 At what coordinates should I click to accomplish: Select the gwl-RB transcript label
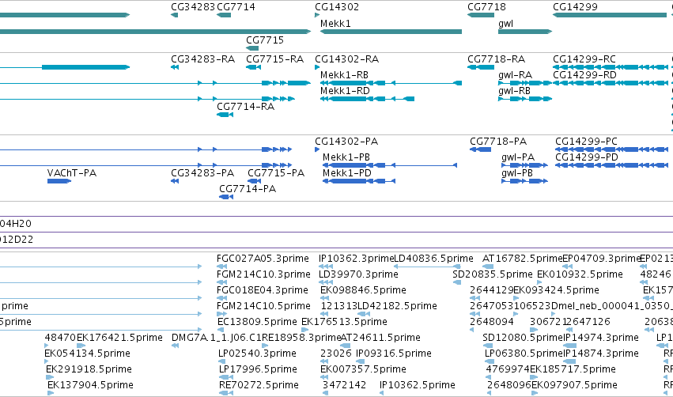(514, 91)
